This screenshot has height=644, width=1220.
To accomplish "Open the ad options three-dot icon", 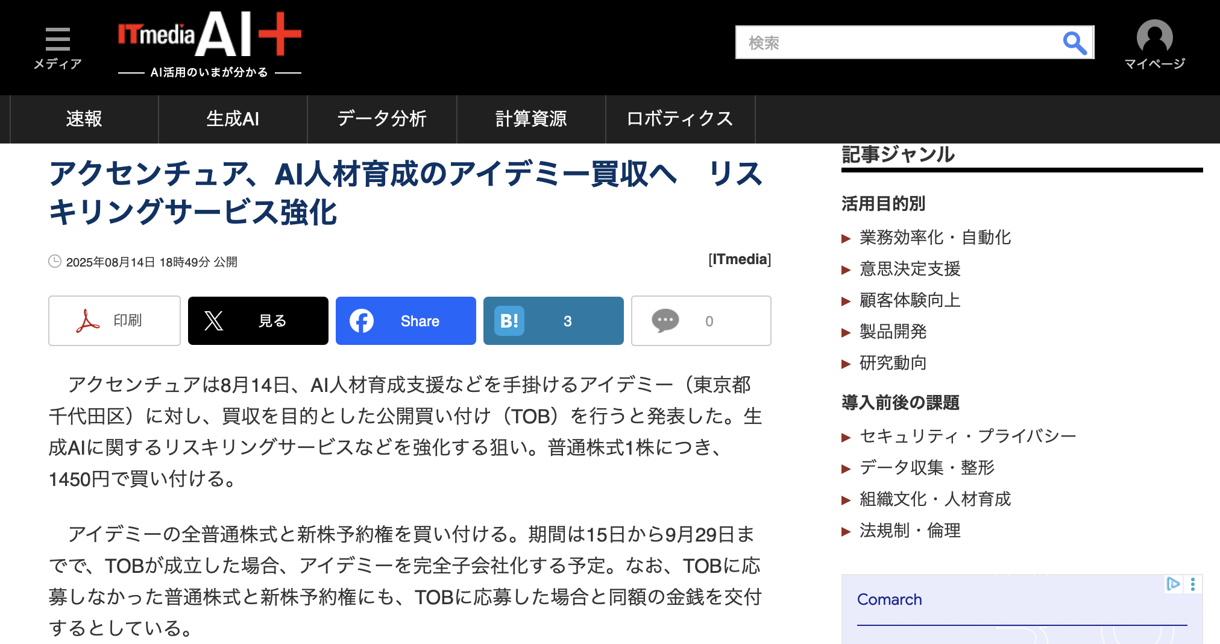I will (x=1193, y=584).
